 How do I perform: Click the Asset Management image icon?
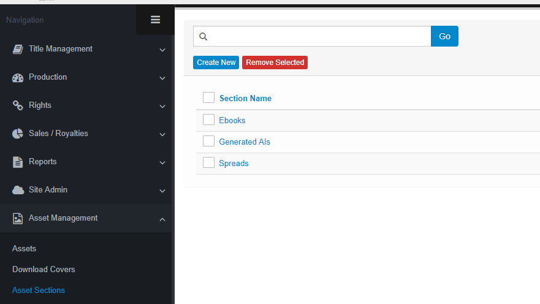click(18, 218)
